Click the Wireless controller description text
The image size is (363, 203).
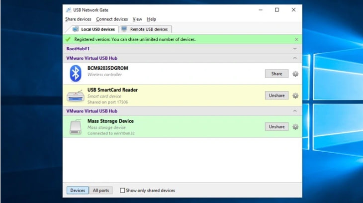pyautogui.click(x=104, y=75)
